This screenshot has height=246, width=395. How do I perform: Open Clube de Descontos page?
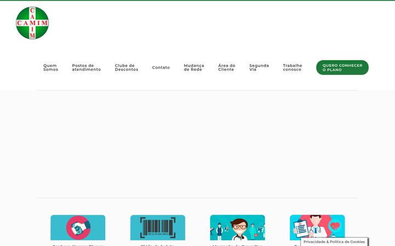point(127,68)
